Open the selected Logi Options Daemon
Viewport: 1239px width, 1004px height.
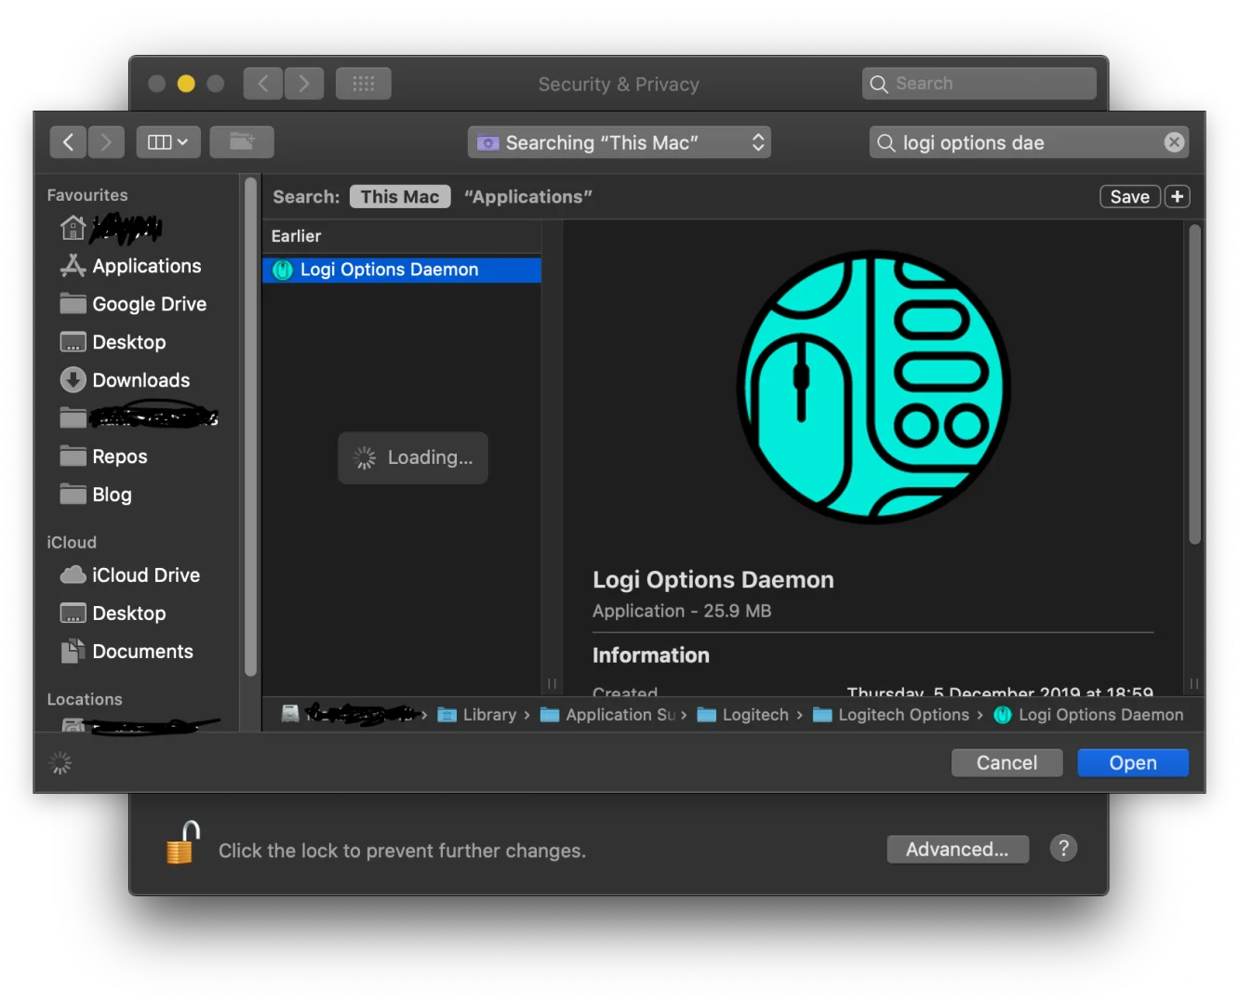pos(1133,763)
